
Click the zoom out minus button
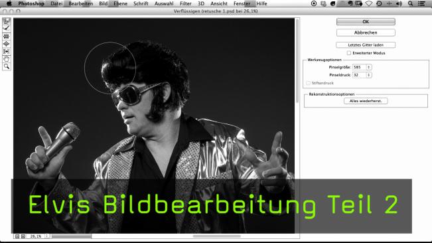pos(17,236)
